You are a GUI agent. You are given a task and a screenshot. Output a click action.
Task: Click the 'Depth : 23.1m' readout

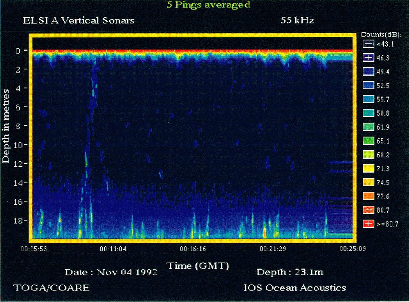point(290,272)
